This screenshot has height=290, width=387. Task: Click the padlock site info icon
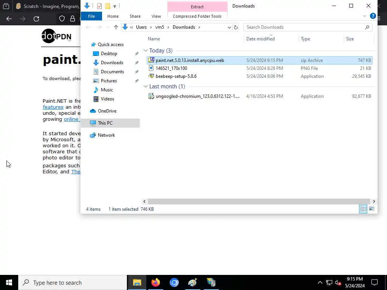pos(73,19)
